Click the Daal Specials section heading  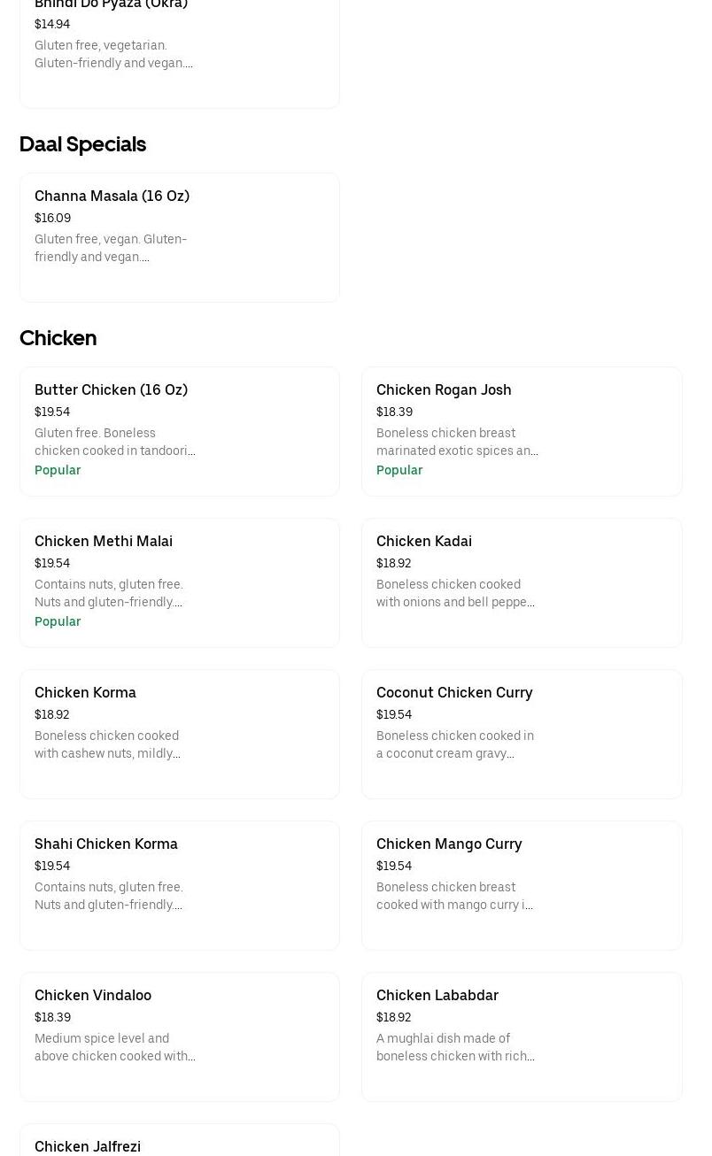tap(82, 144)
